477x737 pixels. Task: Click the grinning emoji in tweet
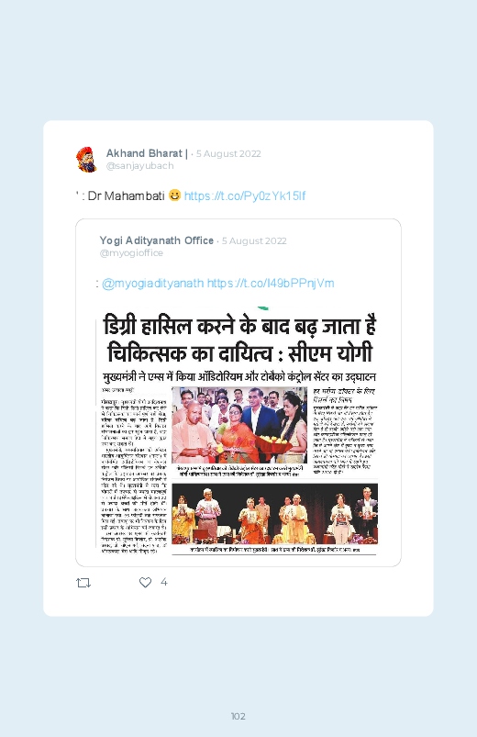(174, 195)
